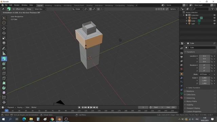Open the Global orientation dropdown
This screenshot has height=122, width=217.
[78, 9]
